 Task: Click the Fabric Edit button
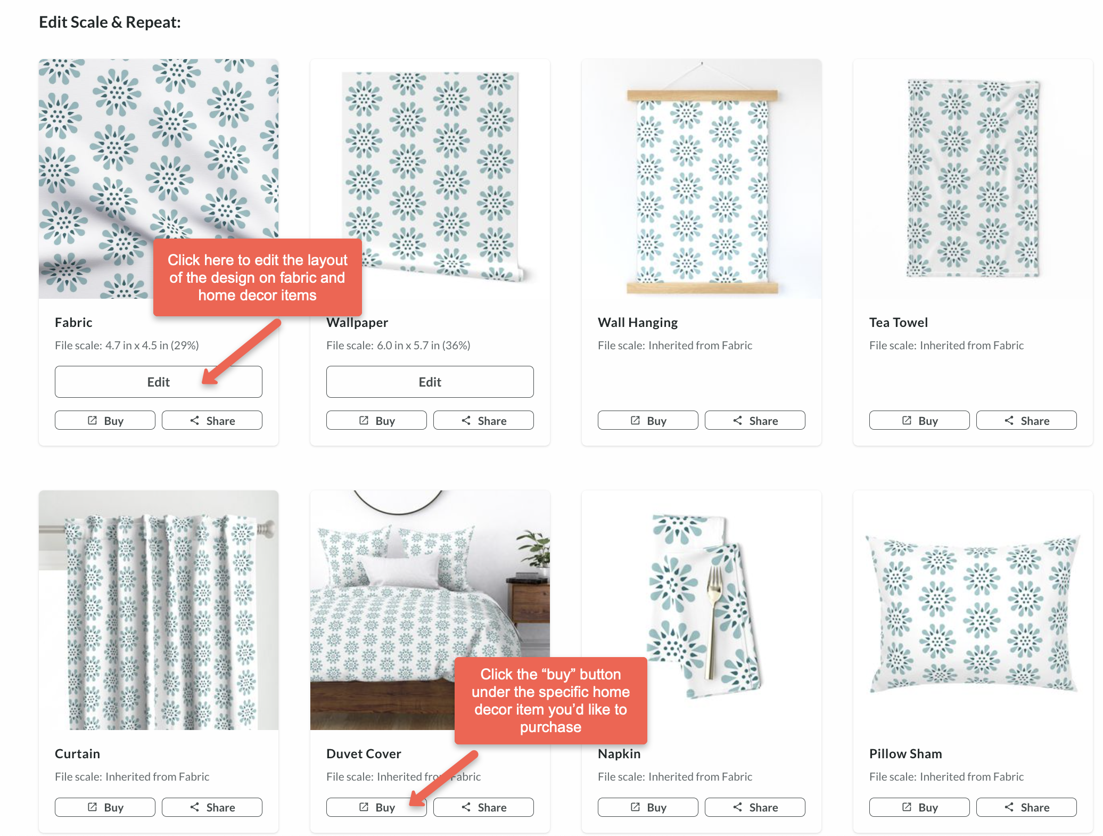pyautogui.click(x=158, y=381)
